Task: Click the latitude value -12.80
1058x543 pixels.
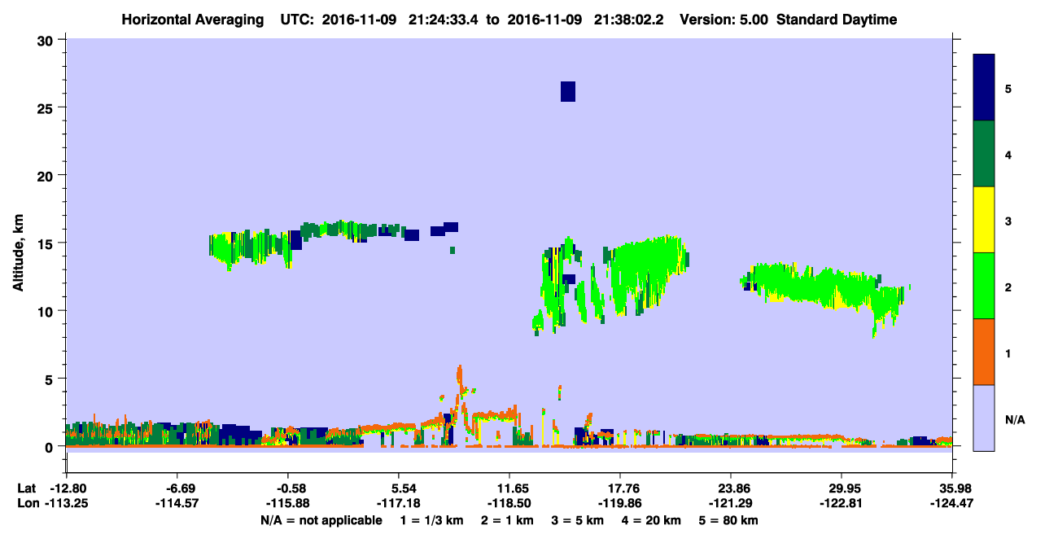Action: tap(67, 488)
